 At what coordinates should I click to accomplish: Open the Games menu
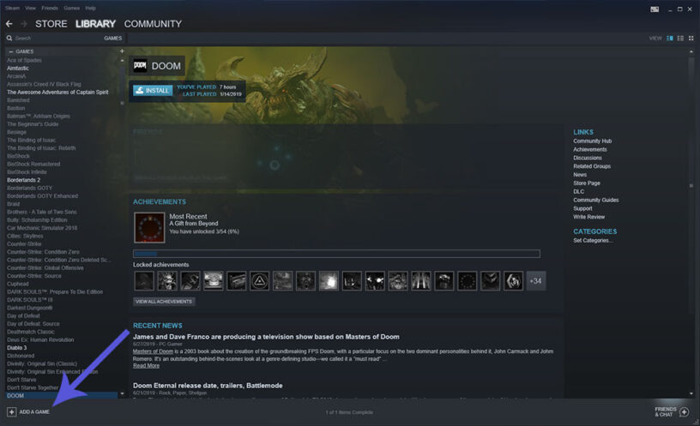pos(71,8)
